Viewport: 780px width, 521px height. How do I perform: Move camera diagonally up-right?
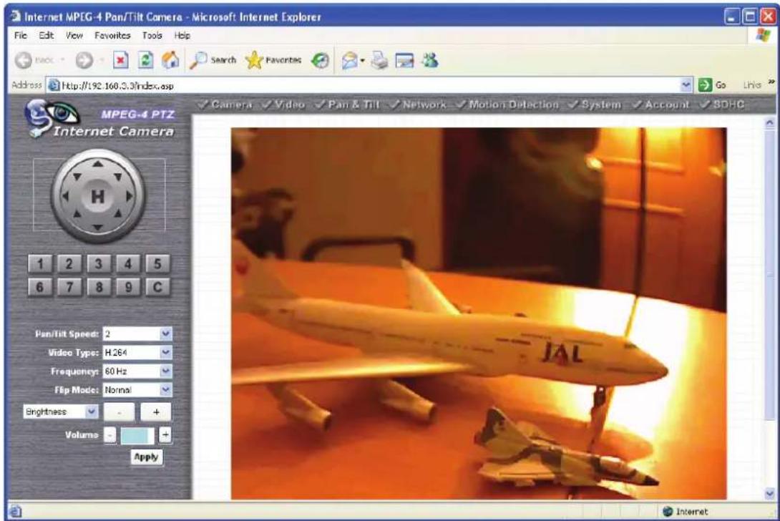118,177
